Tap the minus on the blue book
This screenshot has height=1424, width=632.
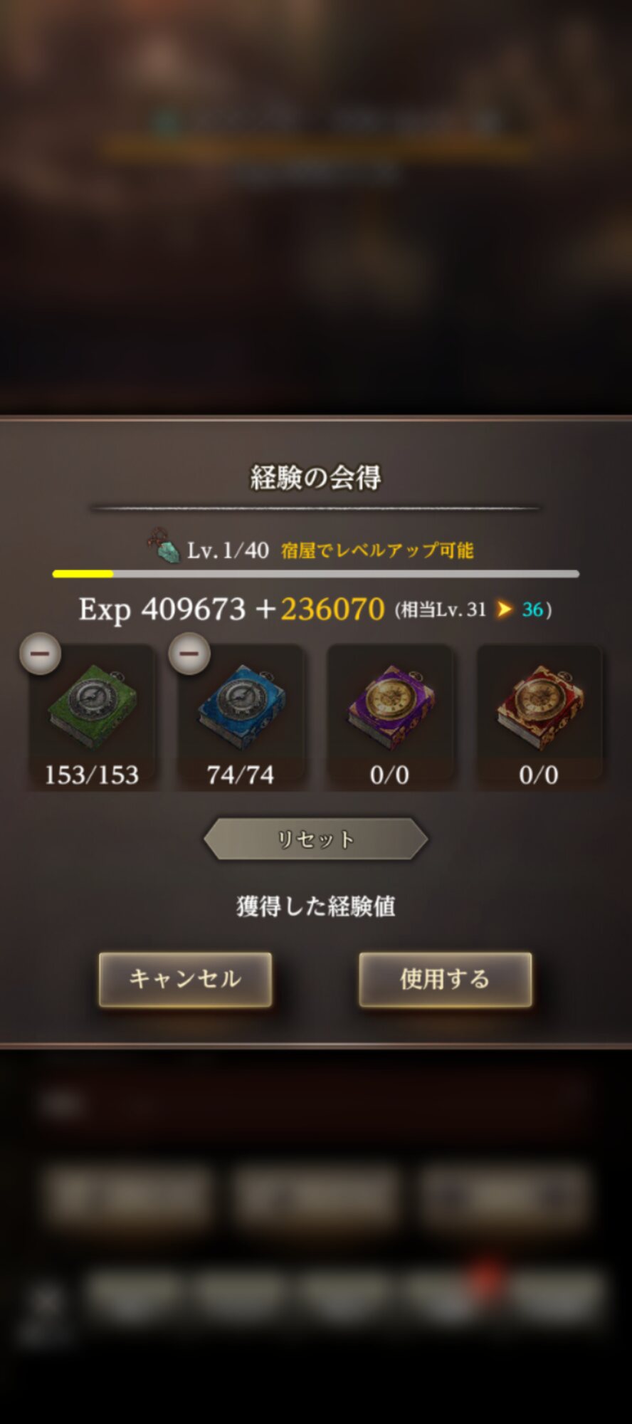point(189,653)
